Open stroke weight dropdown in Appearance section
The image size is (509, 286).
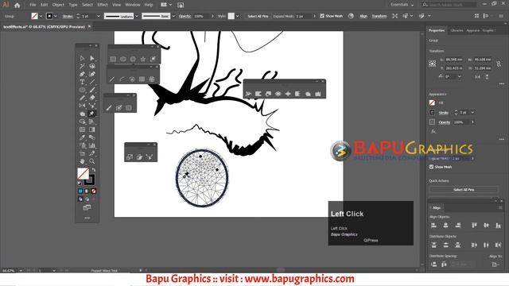coord(472,112)
